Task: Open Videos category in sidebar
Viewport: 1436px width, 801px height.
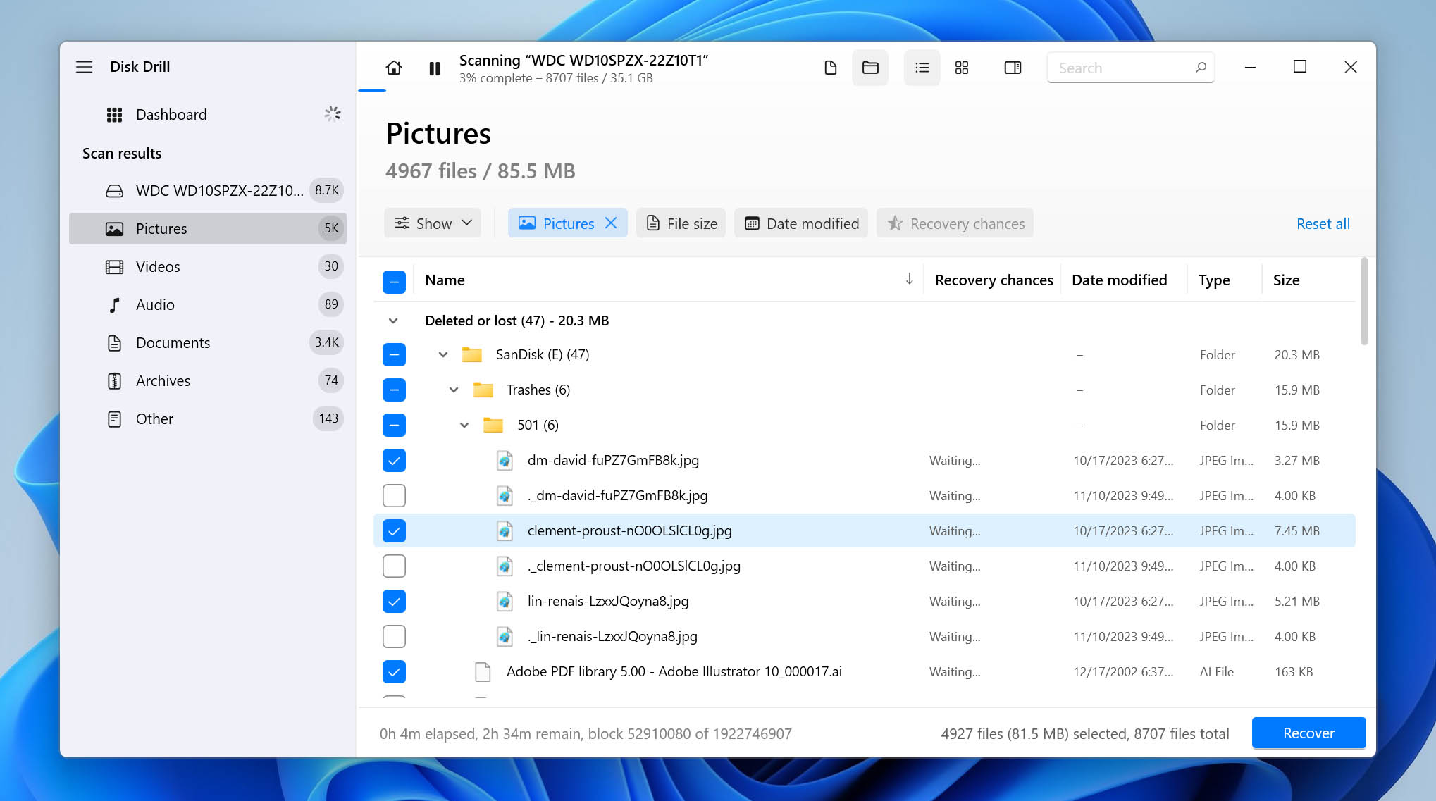Action: (209, 266)
